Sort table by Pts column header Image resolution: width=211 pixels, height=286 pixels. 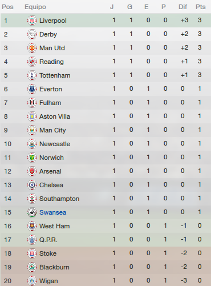click(201, 7)
